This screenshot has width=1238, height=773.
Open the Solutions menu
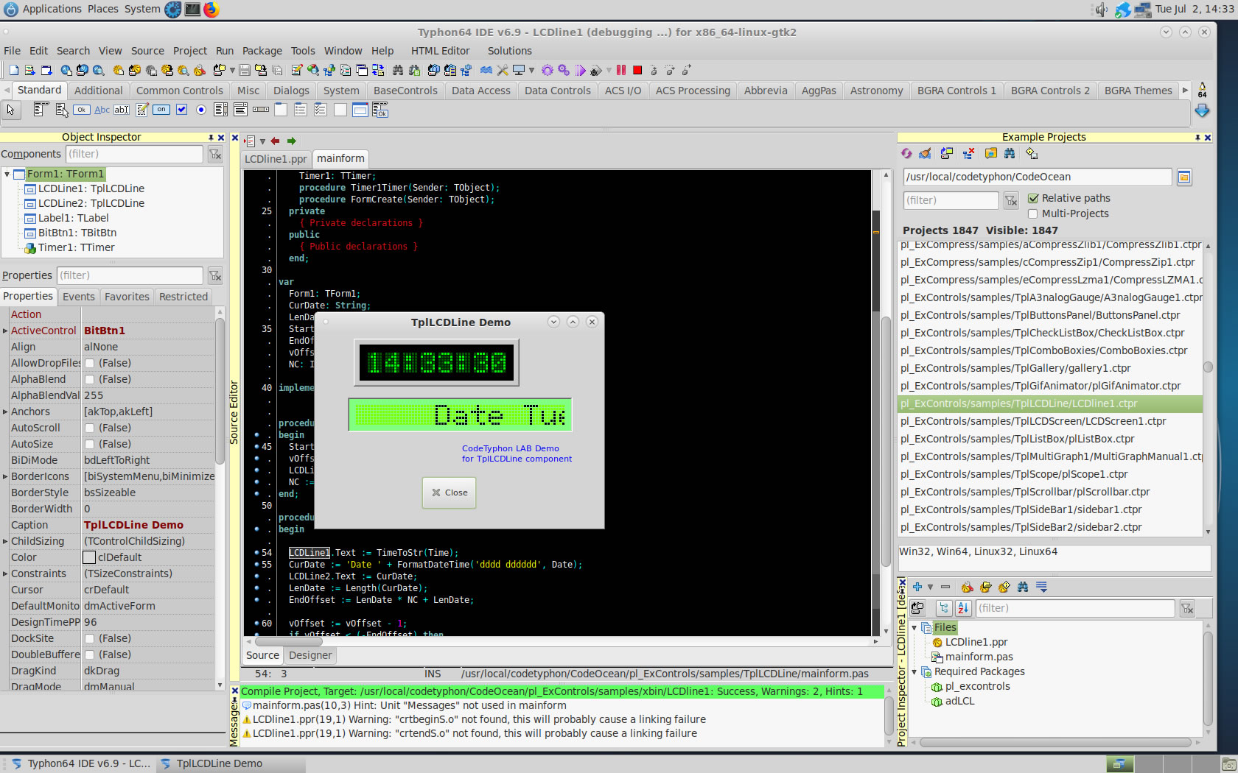pyautogui.click(x=509, y=51)
